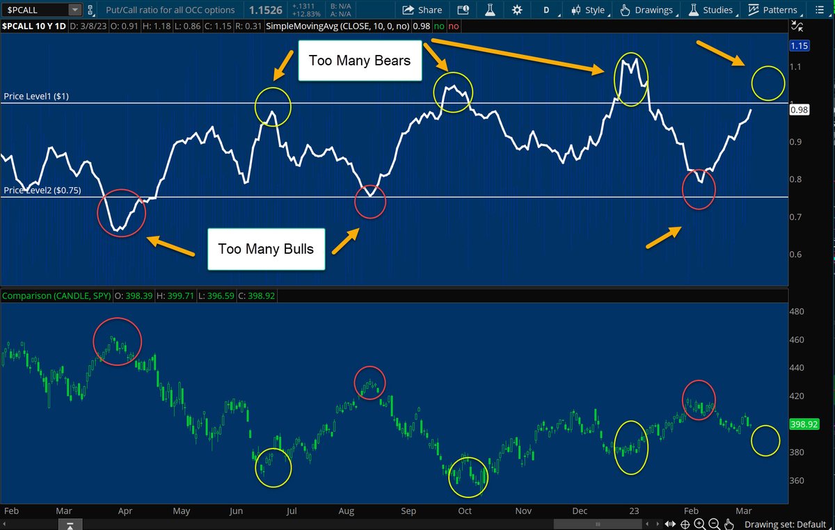Screen dimensions: 835x530
Task: Click the Too Many Bears text box
Action: click(360, 60)
